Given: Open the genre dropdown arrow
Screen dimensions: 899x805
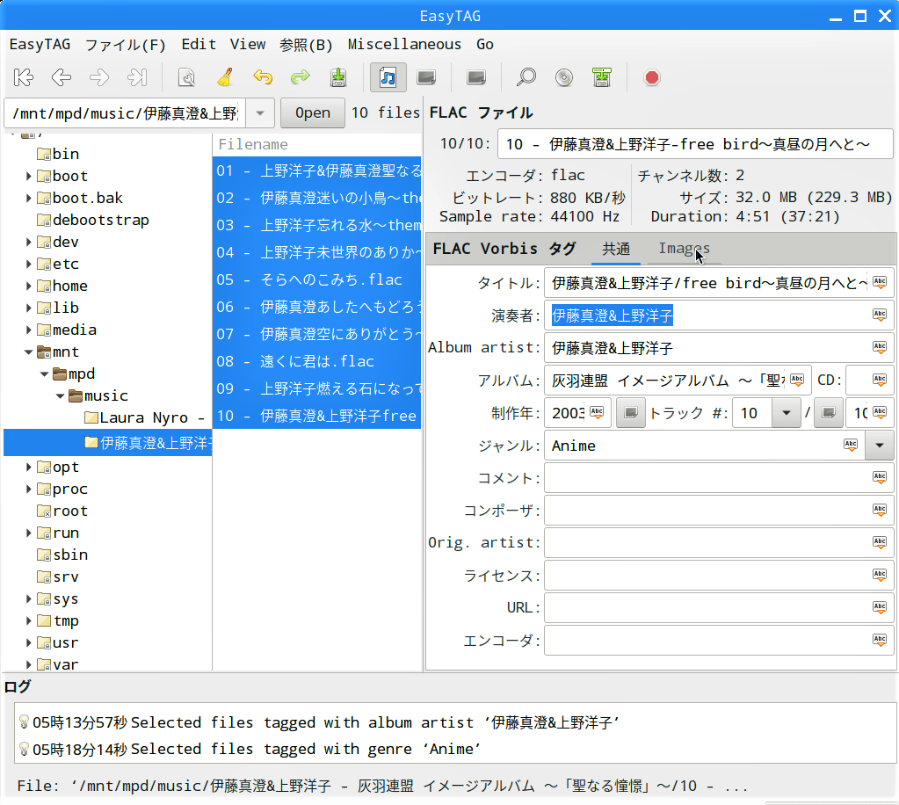Looking at the screenshot, I should tap(880, 446).
